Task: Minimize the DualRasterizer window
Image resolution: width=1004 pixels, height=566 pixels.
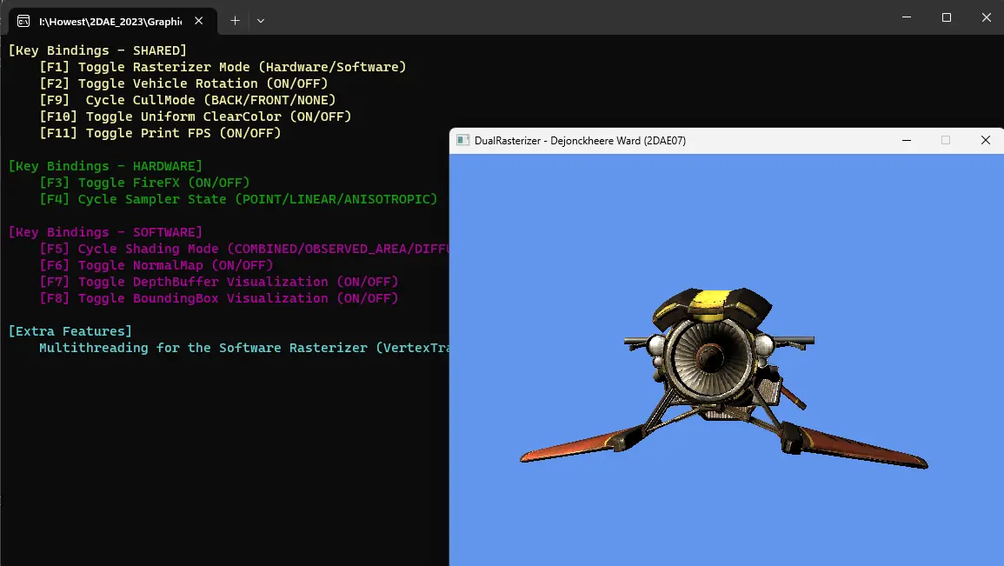Action: pos(907,140)
